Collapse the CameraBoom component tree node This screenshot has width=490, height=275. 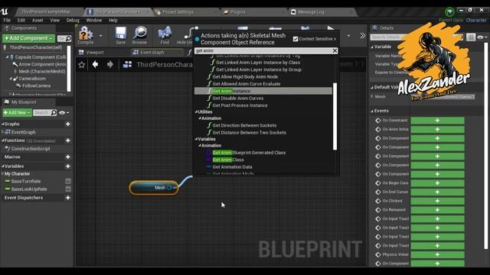pyautogui.click(x=10, y=79)
